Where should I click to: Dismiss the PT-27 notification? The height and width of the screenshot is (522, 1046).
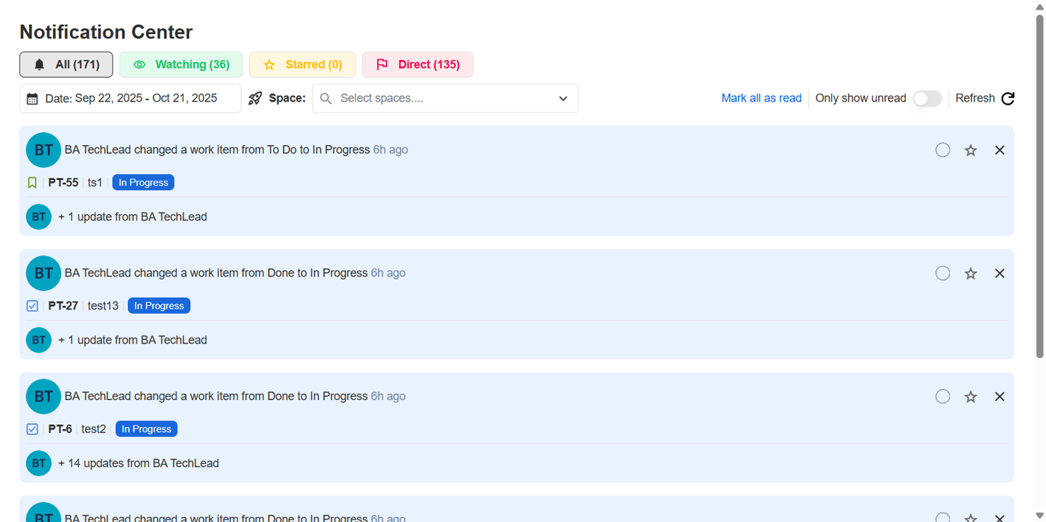1000,274
